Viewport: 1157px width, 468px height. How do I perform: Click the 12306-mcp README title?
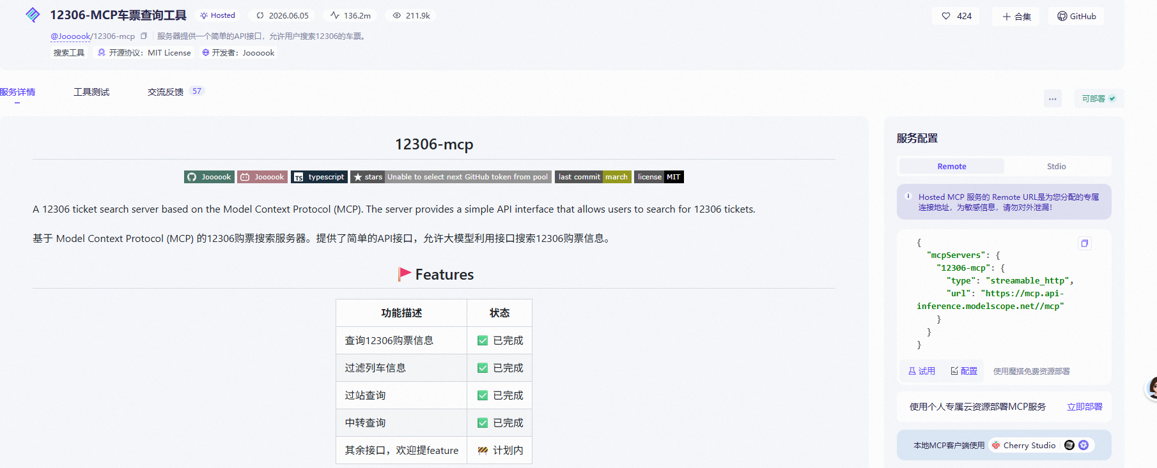click(434, 144)
